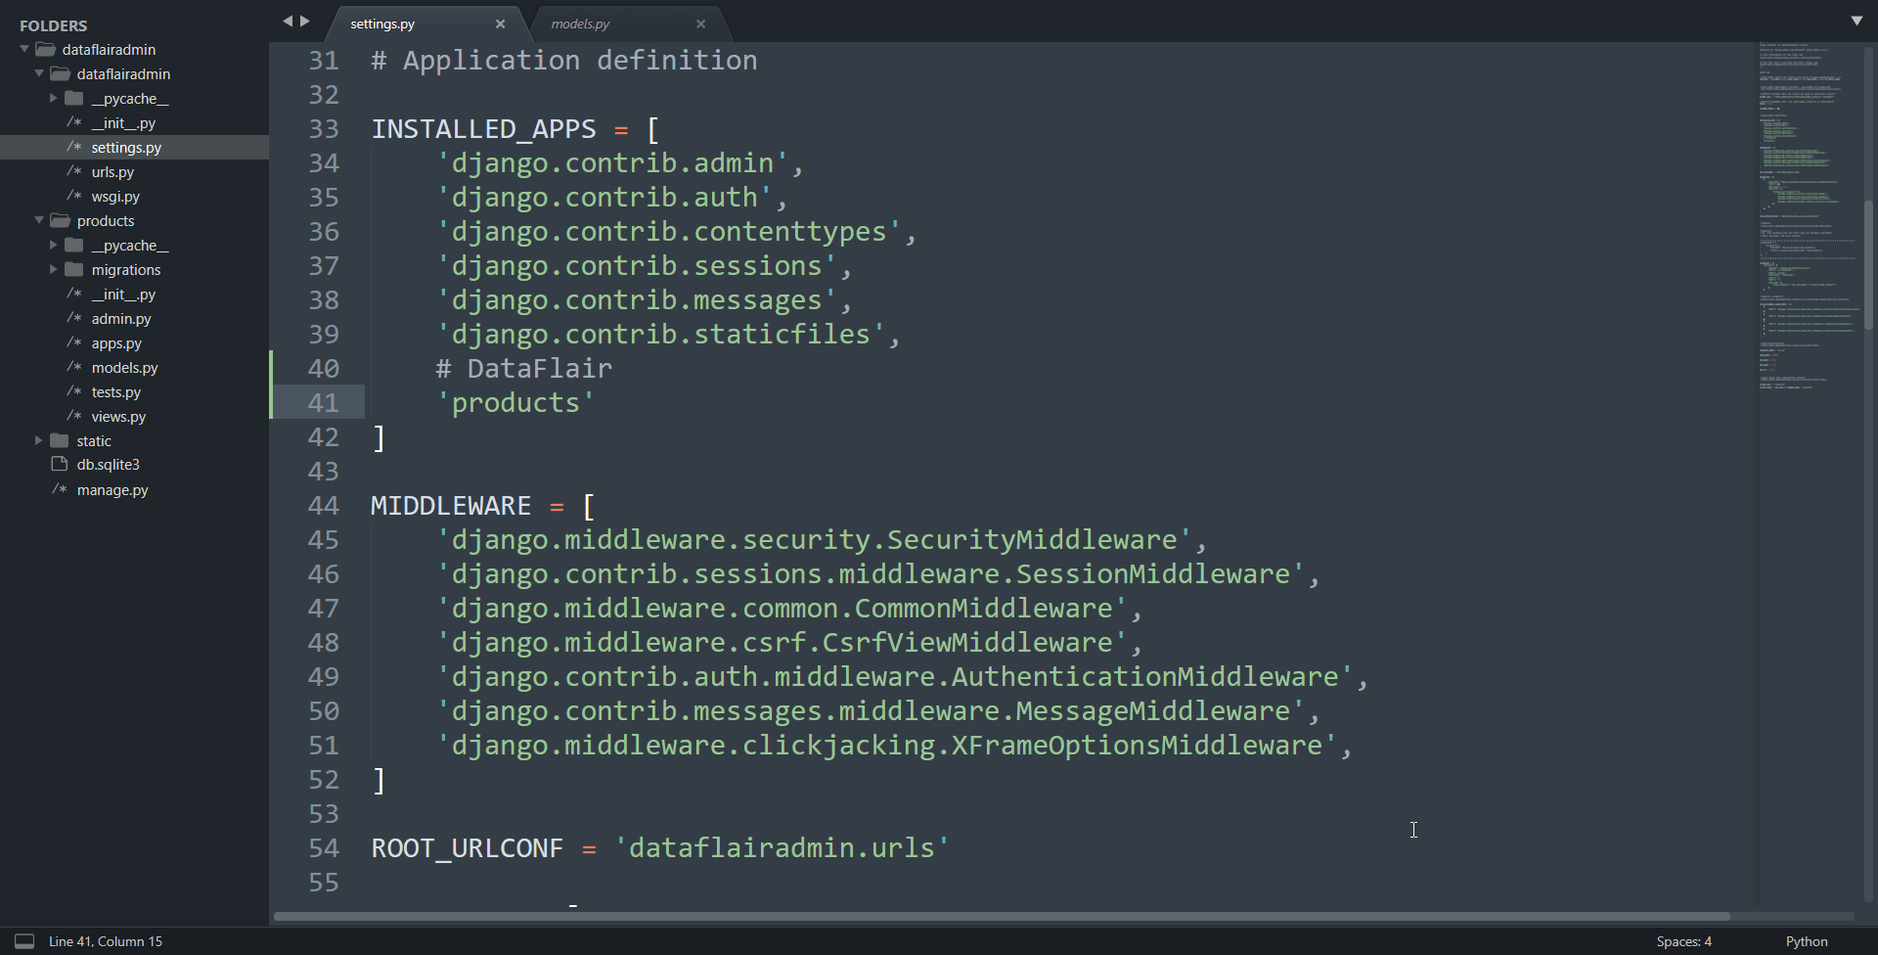The image size is (1878, 955).
Task: Open the tab overflow dropdown at top right
Action: pos(1857,21)
